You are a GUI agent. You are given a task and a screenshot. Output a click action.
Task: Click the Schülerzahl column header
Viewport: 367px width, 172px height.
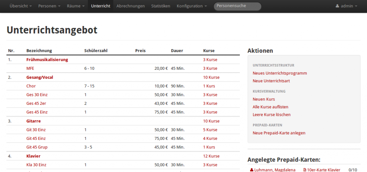(96, 51)
